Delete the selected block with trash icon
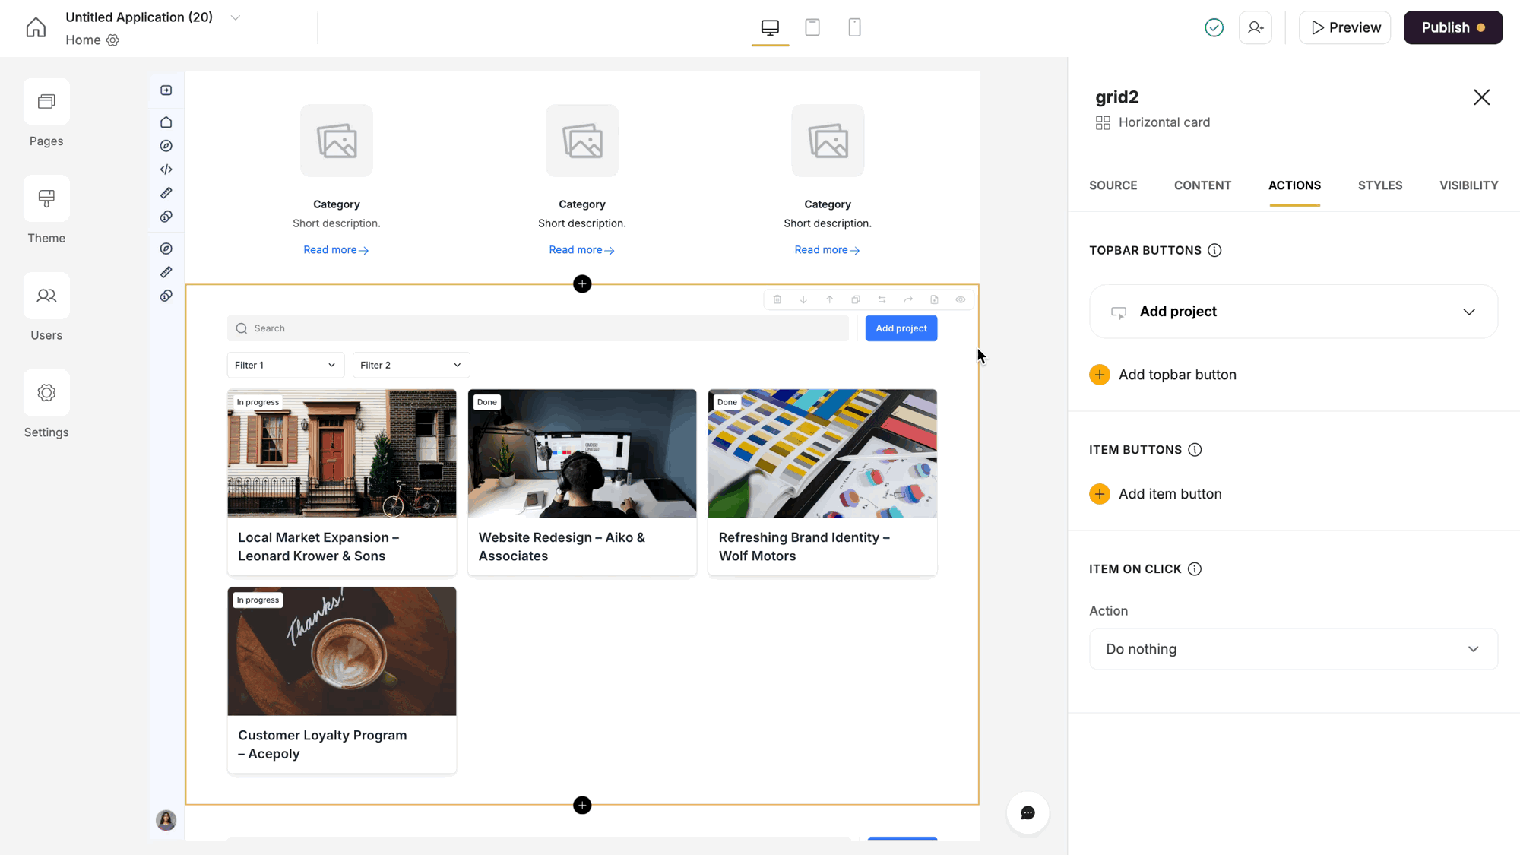Viewport: 1520px width, 855px height. coord(777,299)
